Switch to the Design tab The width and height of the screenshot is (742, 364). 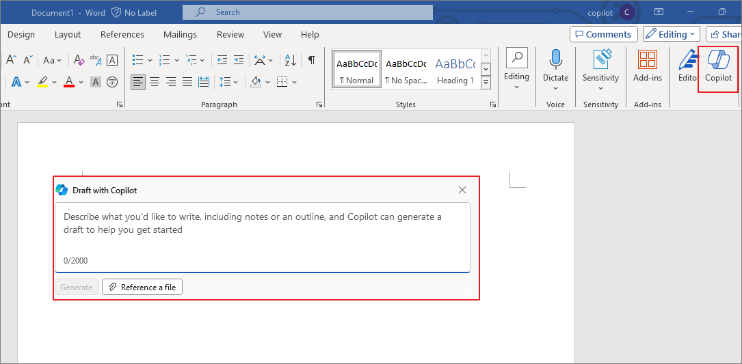tap(21, 35)
